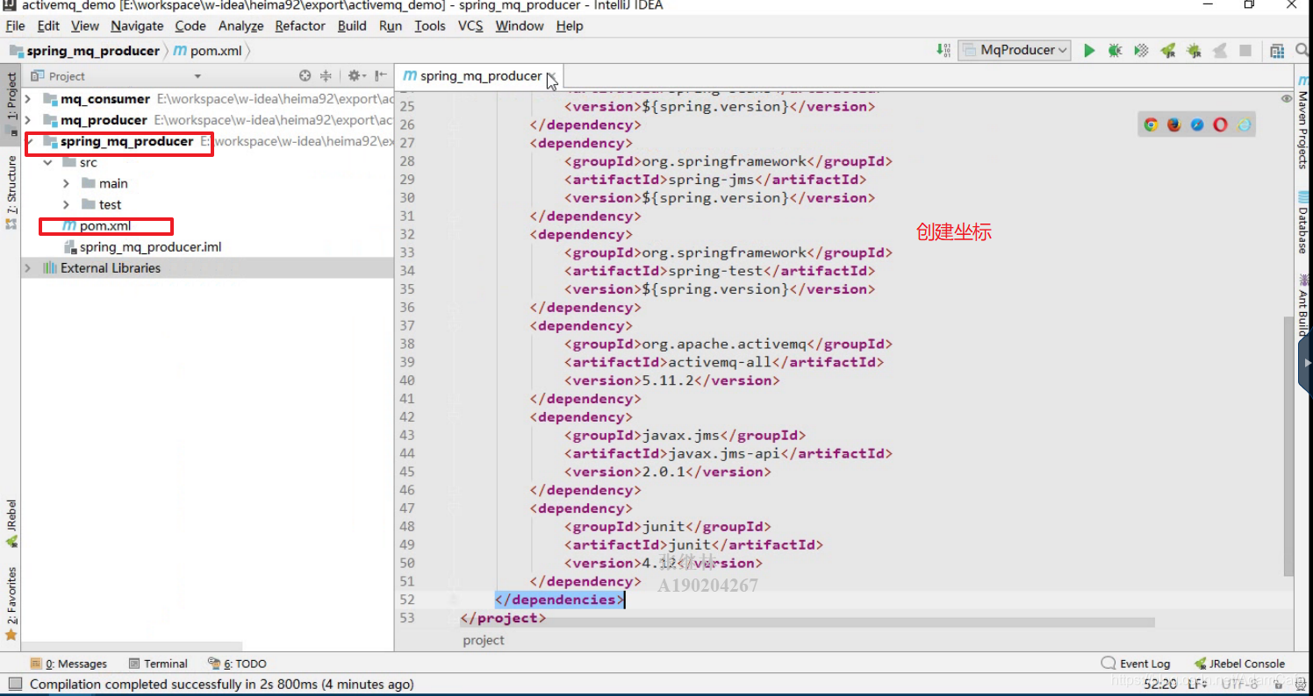Click the LF line separator indicator

[1198, 684]
